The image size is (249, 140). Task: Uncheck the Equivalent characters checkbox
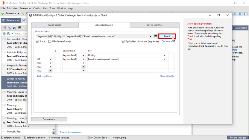coord(123,41)
